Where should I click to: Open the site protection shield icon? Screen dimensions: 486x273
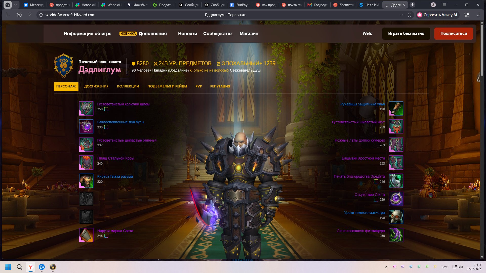41,15
